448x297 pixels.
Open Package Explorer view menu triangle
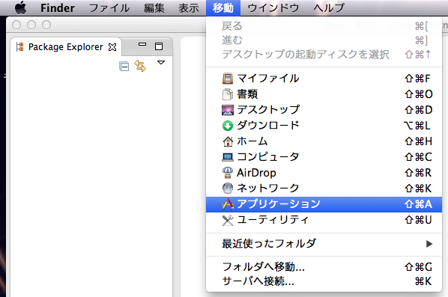point(161,63)
